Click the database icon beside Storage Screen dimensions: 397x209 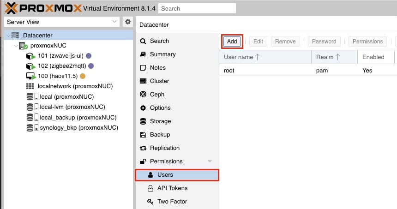pyautogui.click(x=143, y=121)
